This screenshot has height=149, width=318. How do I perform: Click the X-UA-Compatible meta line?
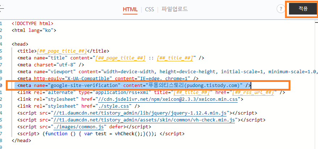(x=108, y=78)
